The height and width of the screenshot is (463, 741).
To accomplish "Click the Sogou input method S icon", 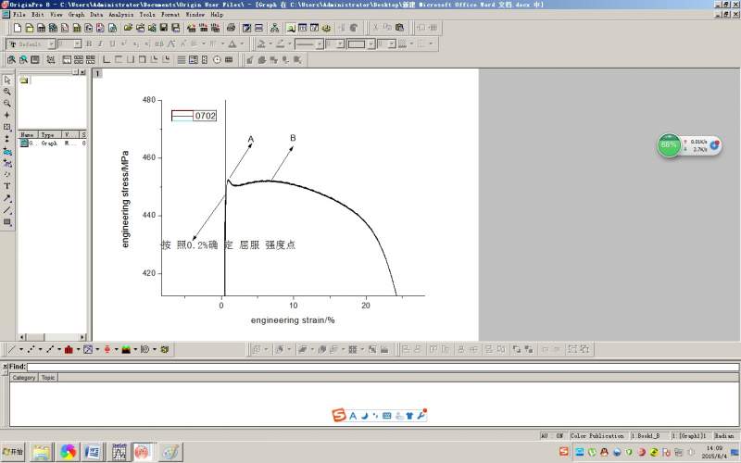I will 339,415.
